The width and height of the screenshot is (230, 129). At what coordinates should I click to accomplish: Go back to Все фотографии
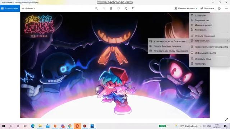click(10, 8)
